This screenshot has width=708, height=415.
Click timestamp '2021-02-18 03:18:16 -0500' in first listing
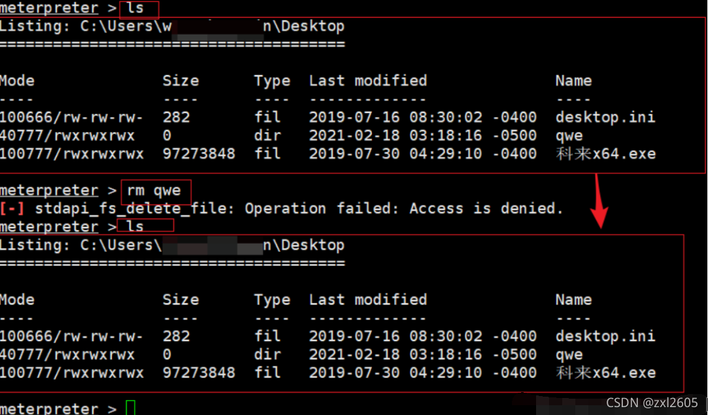[422, 136]
